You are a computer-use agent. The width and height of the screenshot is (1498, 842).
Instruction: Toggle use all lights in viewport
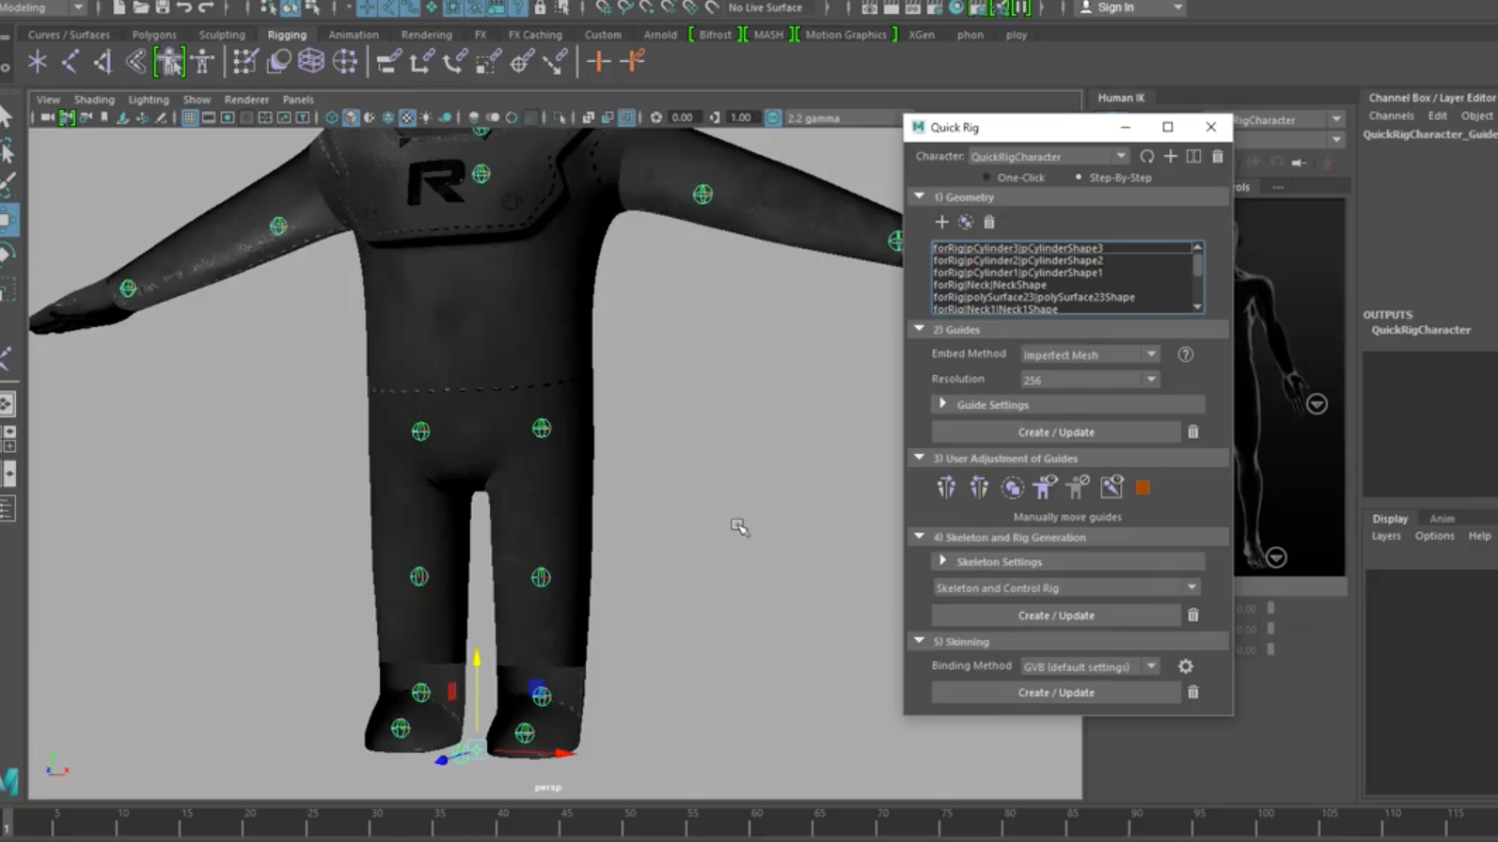tap(426, 117)
